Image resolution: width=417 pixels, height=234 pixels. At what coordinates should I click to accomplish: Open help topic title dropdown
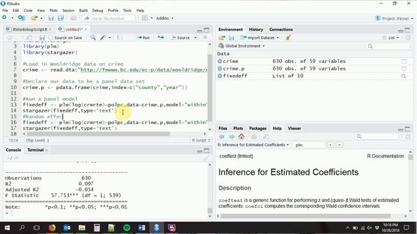pyautogui.click(x=253, y=145)
